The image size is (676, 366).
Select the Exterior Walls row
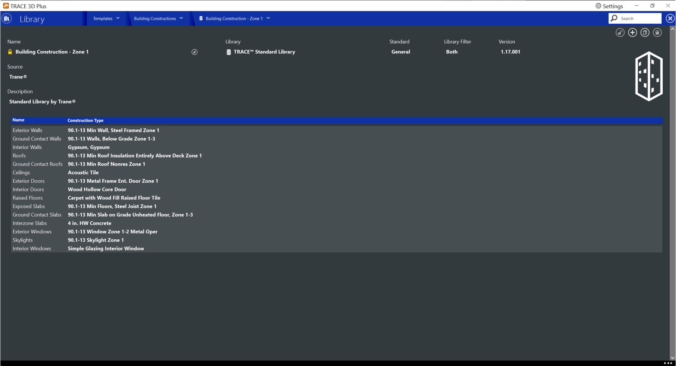27,131
